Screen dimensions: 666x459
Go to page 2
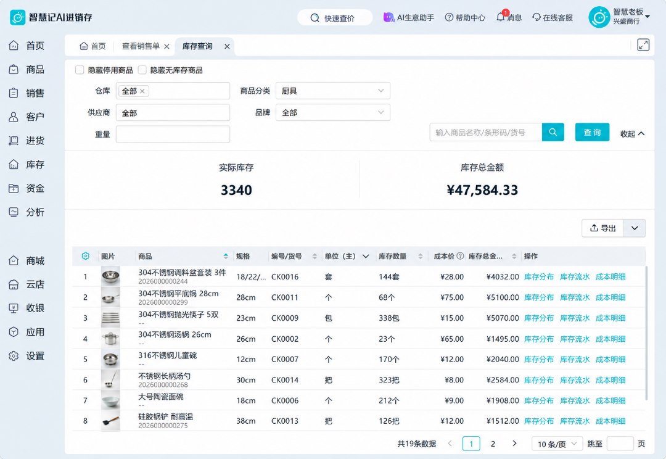493,444
